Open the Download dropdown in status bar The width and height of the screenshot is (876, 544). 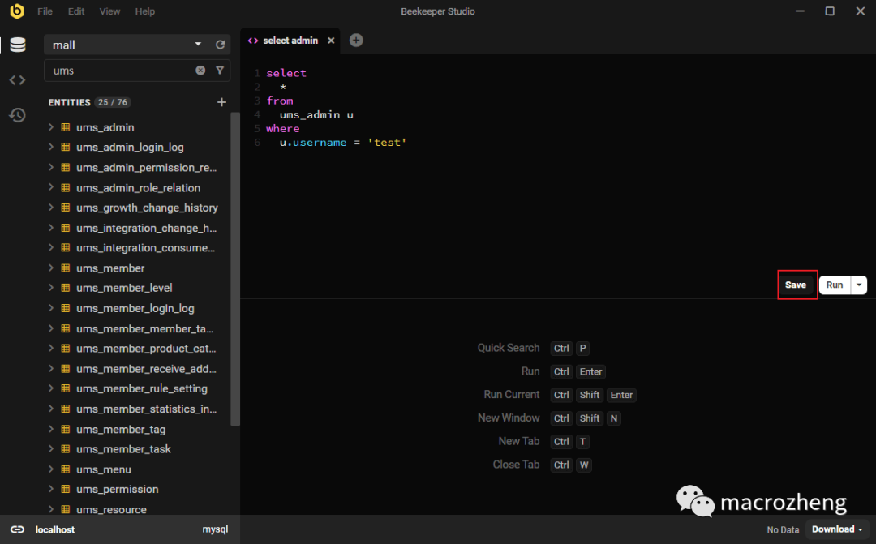(837, 529)
